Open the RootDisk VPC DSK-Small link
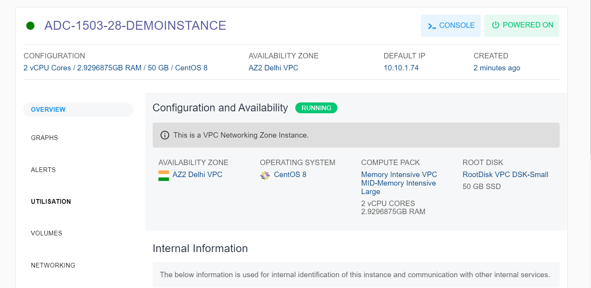The image size is (591, 288). click(x=505, y=175)
